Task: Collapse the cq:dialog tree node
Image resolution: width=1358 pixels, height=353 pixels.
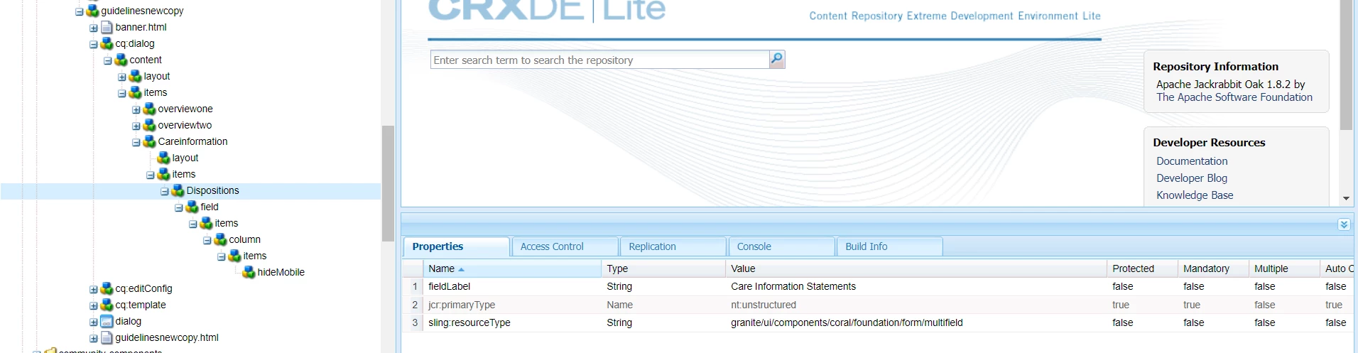Action: (x=94, y=44)
